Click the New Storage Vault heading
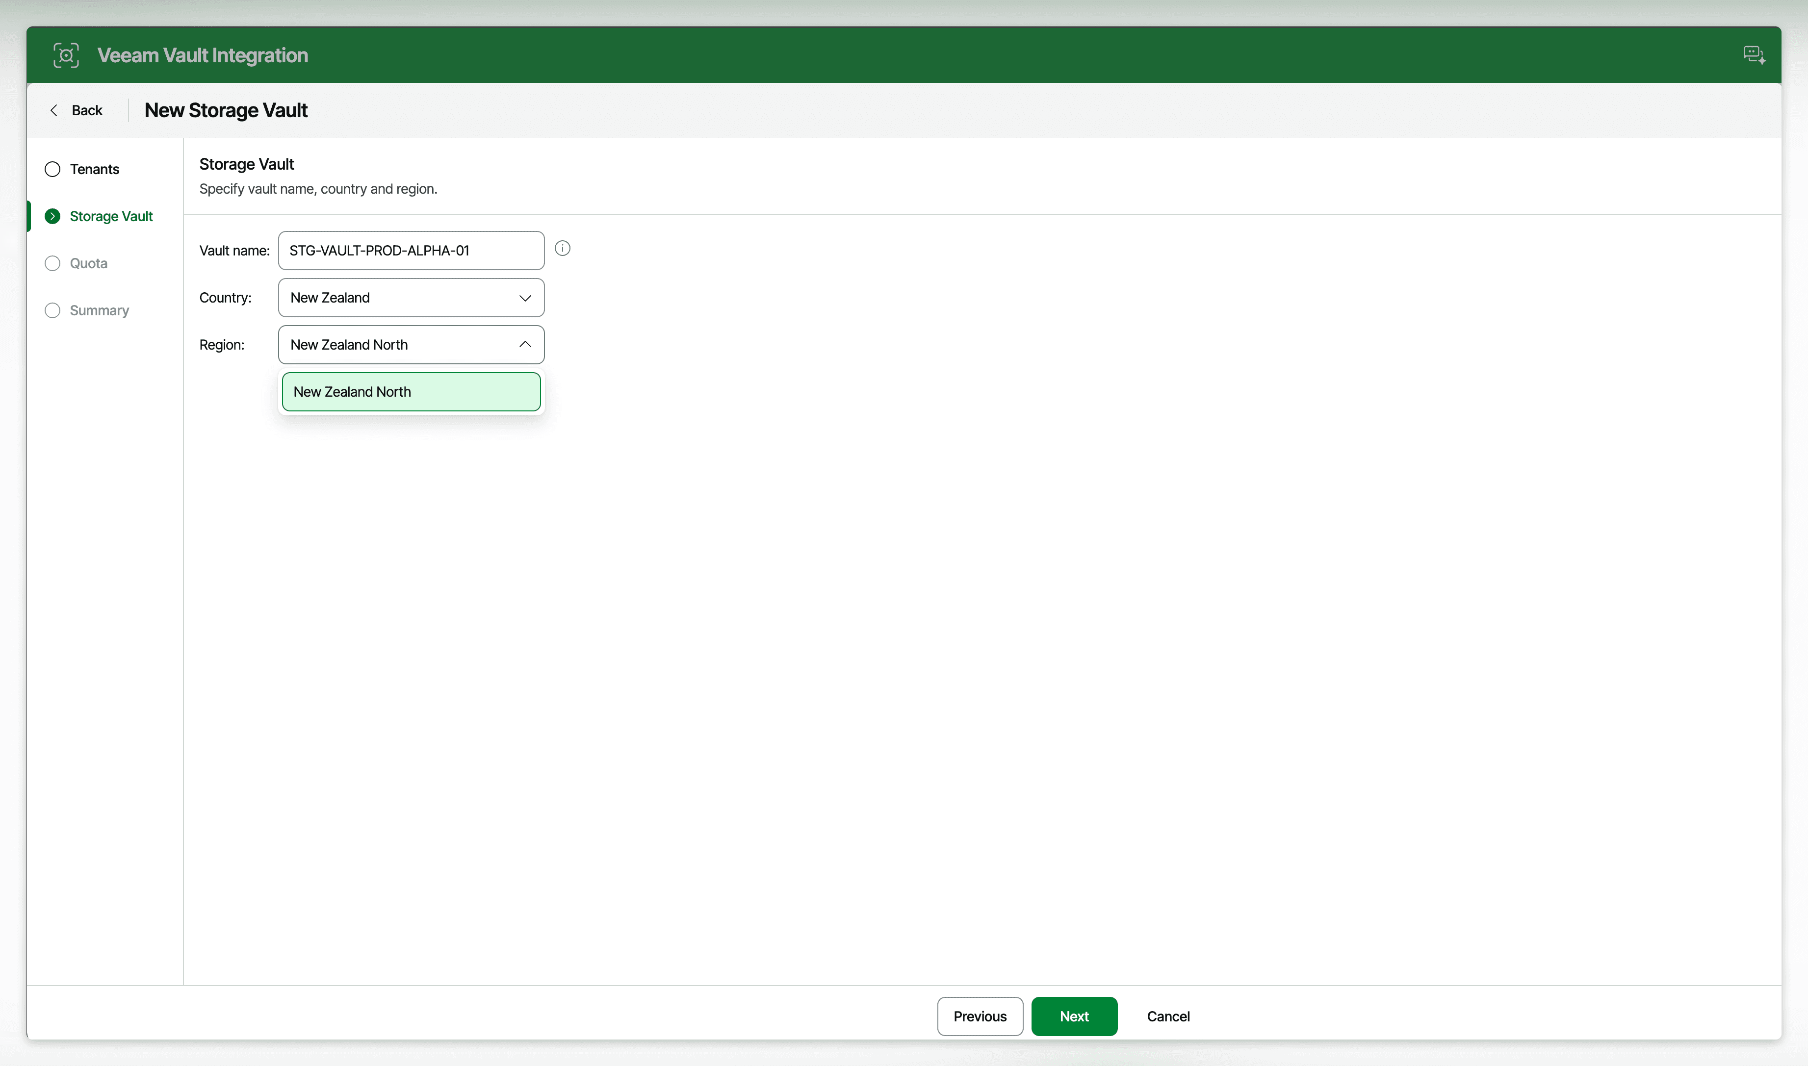The height and width of the screenshot is (1066, 1808). 226,111
